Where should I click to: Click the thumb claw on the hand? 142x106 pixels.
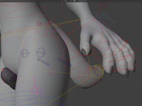[x=83, y=52]
